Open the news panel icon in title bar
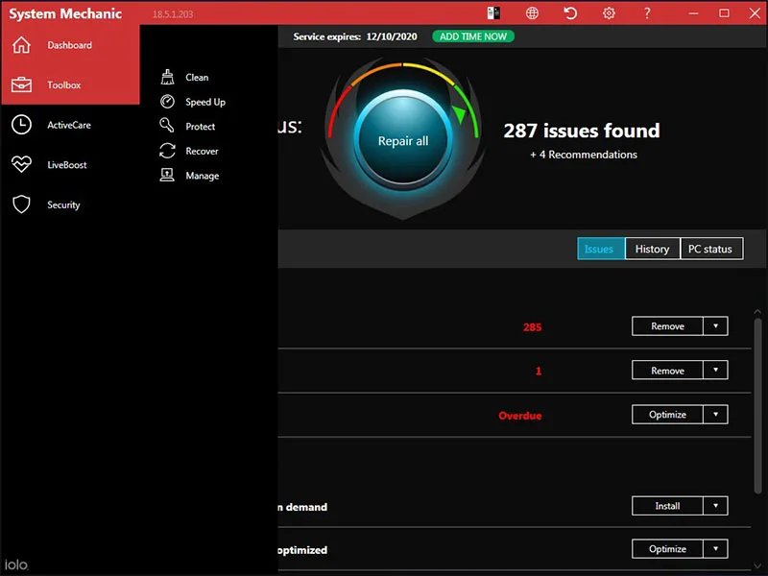 click(493, 13)
